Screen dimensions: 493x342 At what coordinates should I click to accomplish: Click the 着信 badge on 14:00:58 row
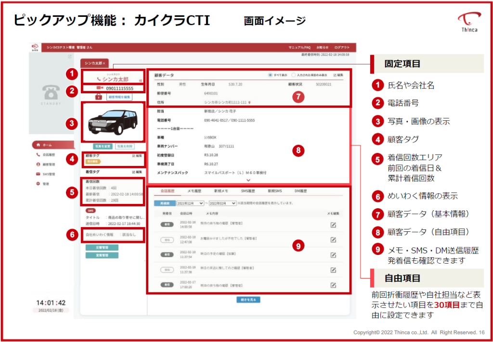tap(167, 225)
